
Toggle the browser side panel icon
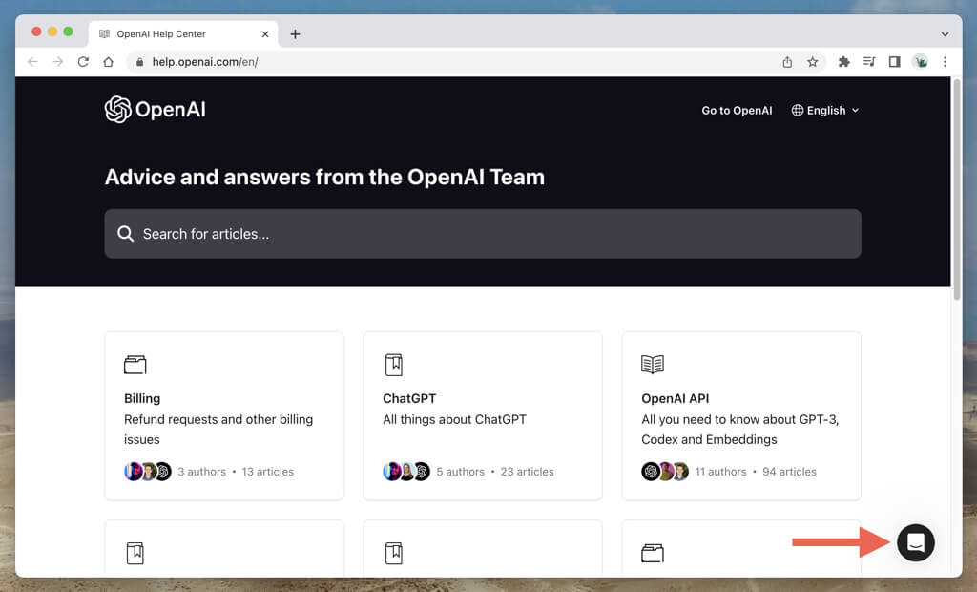(894, 62)
